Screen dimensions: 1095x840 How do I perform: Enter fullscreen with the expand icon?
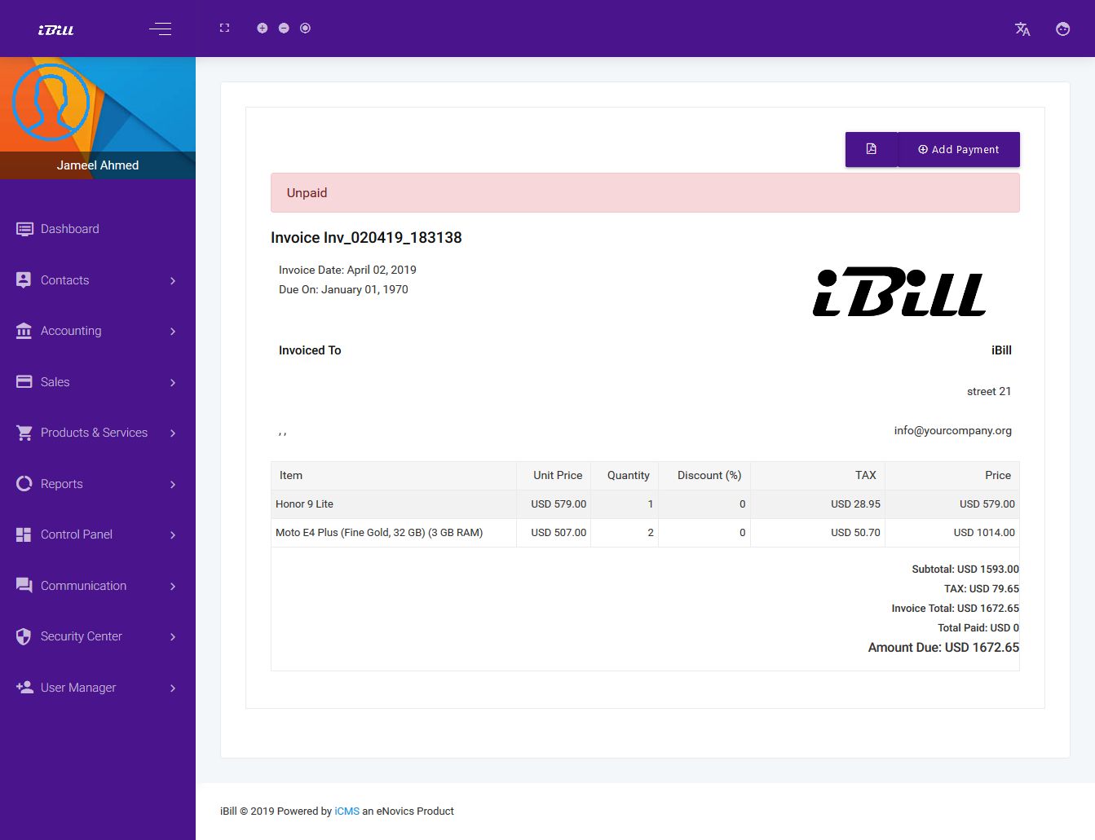point(224,28)
